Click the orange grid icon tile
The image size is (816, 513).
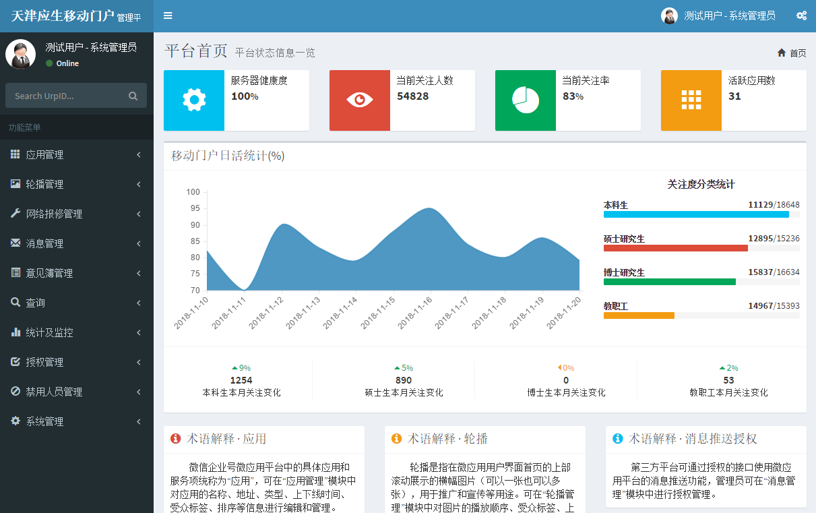[691, 100]
